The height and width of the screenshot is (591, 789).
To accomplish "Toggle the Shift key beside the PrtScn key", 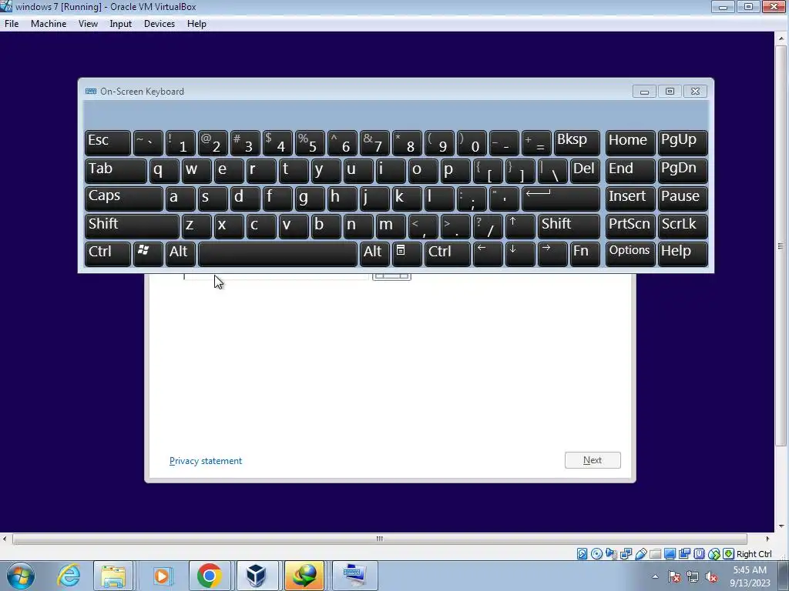I will coord(569,225).
